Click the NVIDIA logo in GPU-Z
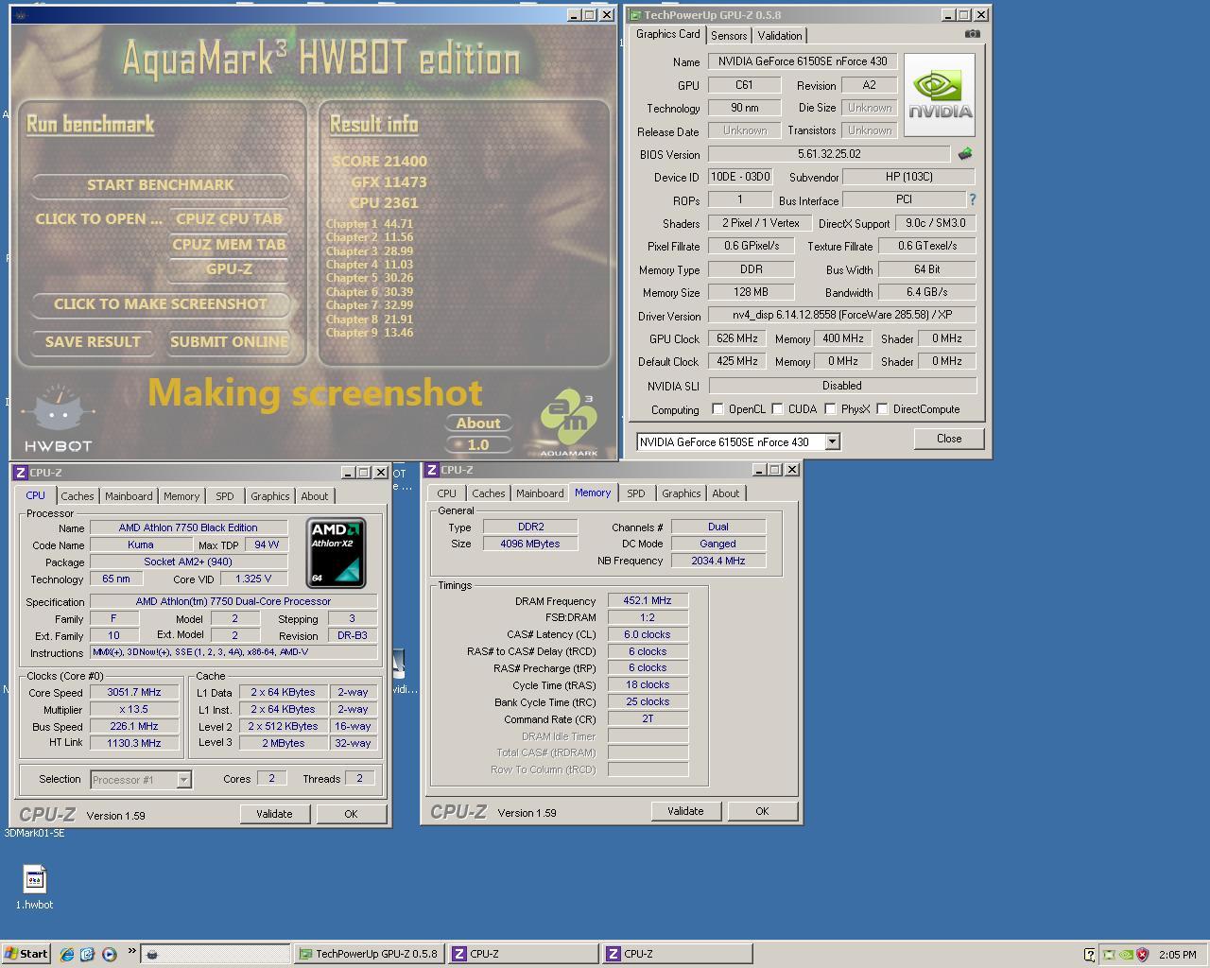1210x968 pixels. coord(940,95)
